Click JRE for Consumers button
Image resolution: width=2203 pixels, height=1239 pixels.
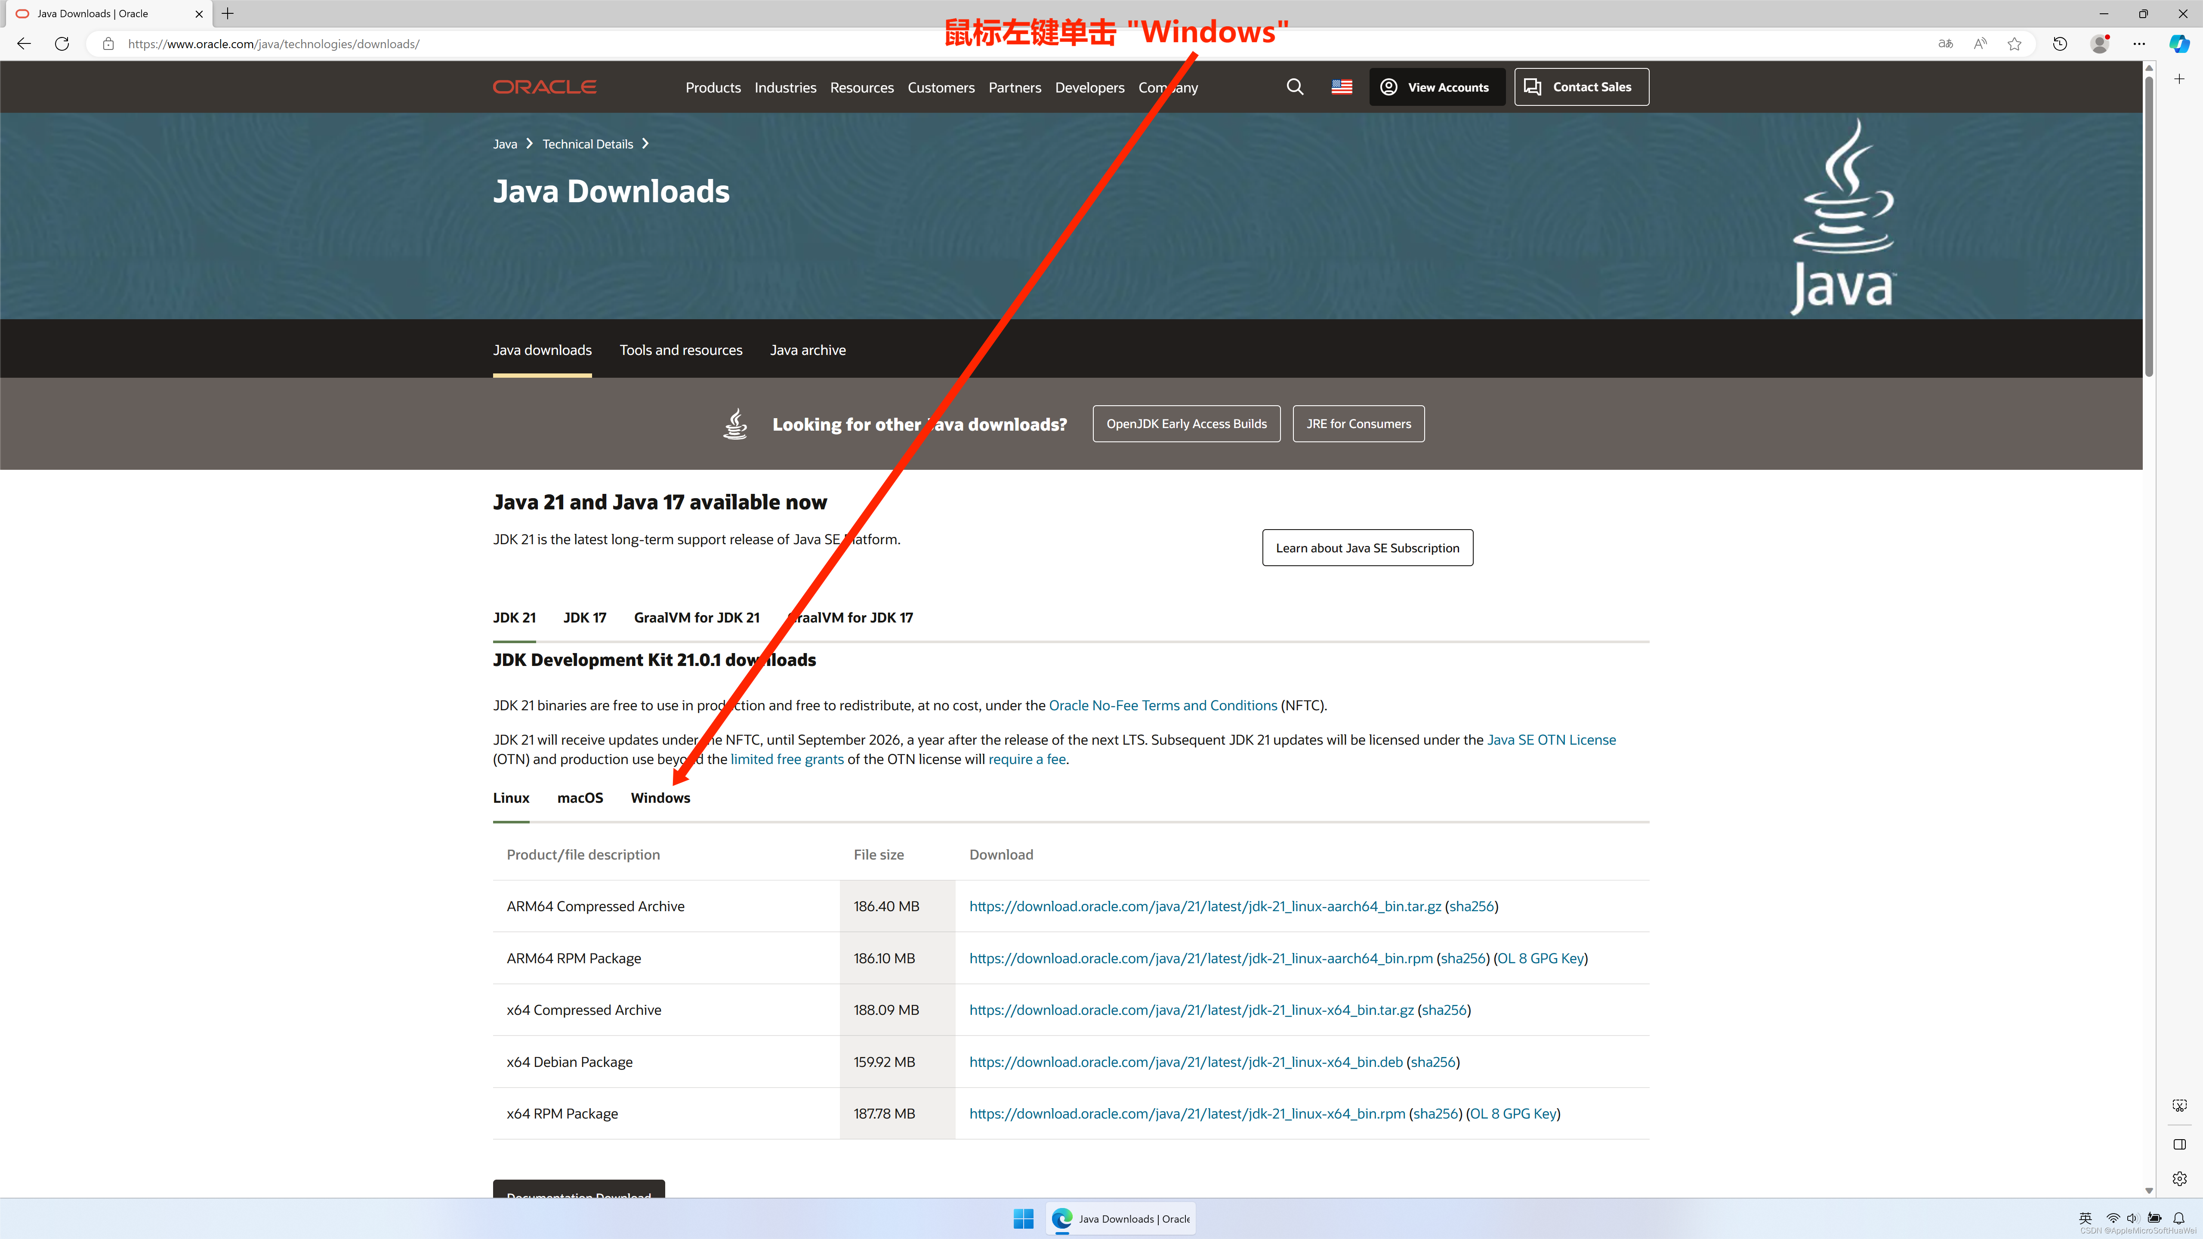[x=1358, y=423]
